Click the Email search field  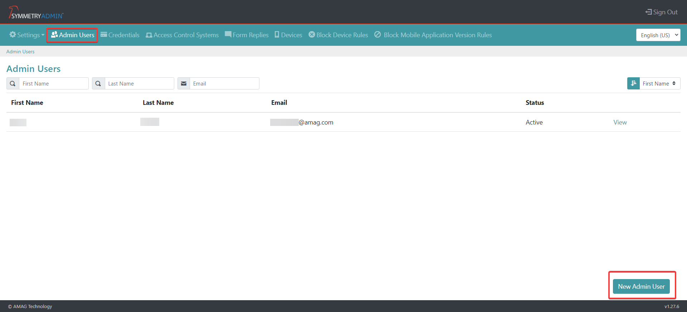click(224, 83)
